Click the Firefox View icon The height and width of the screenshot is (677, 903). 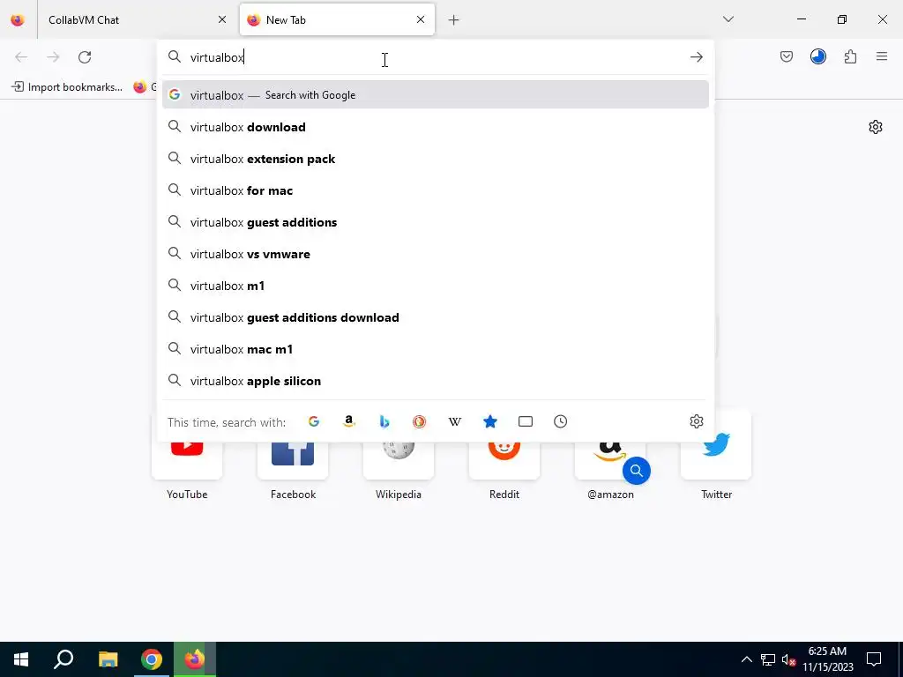pyautogui.click(x=18, y=19)
